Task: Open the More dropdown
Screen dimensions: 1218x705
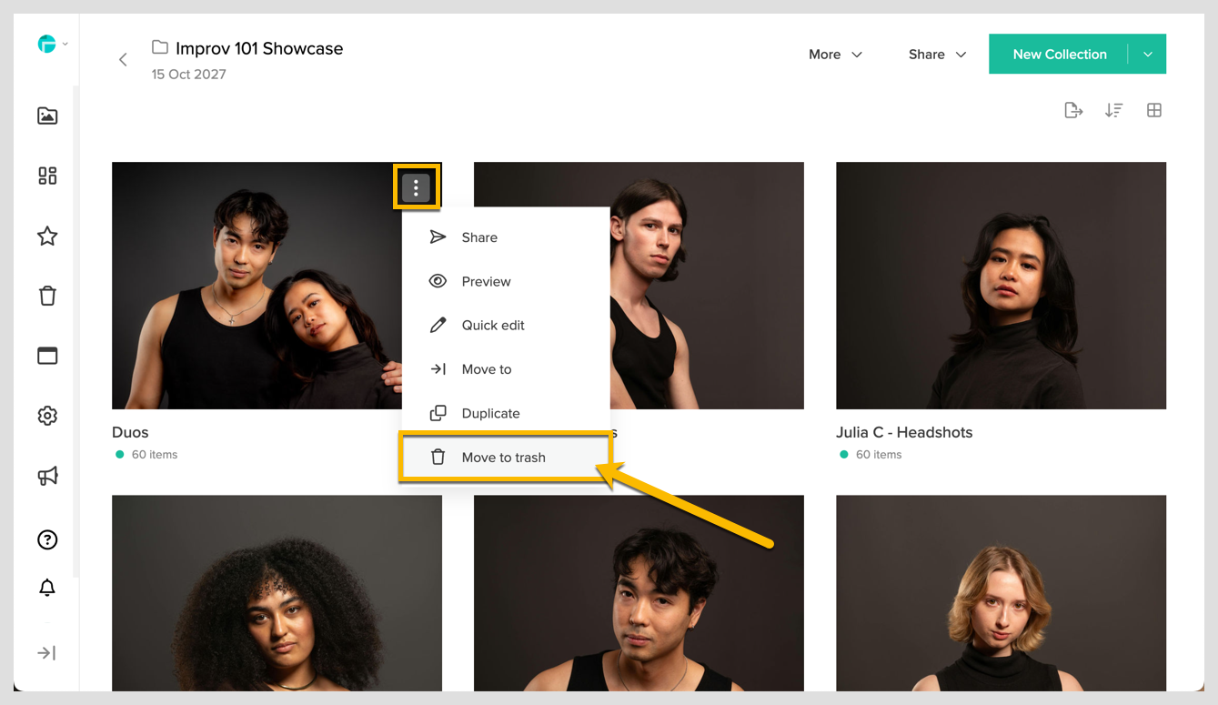Action: click(835, 55)
